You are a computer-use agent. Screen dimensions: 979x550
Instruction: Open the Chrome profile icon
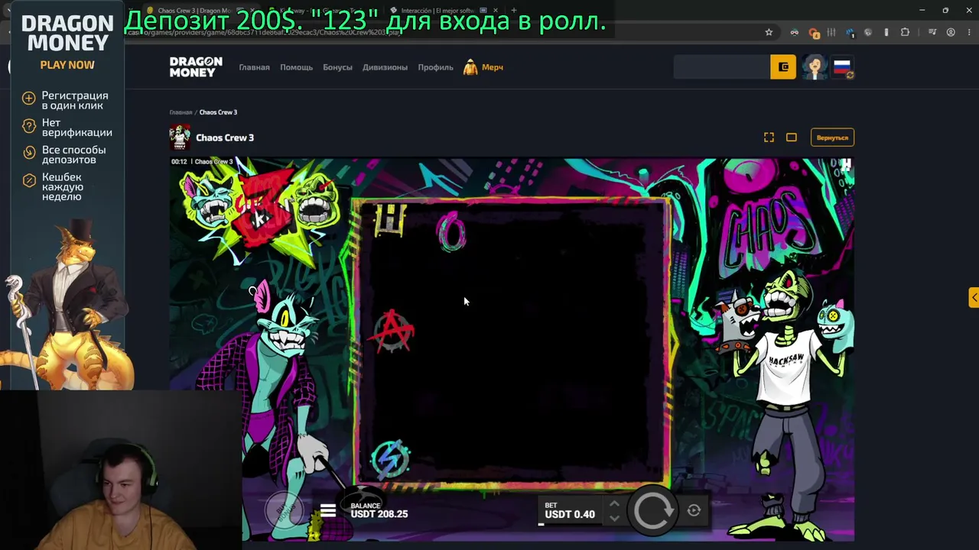pyautogui.click(x=951, y=32)
